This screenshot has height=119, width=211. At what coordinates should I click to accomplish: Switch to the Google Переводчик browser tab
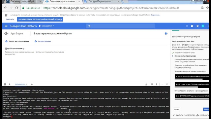click(x=100, y=1)
